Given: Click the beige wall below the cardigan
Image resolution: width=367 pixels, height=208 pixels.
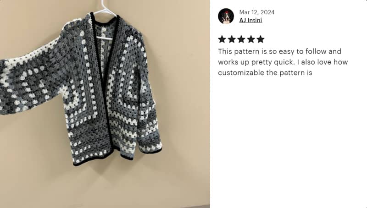Looking at the screenshot, I should [106, 187].
